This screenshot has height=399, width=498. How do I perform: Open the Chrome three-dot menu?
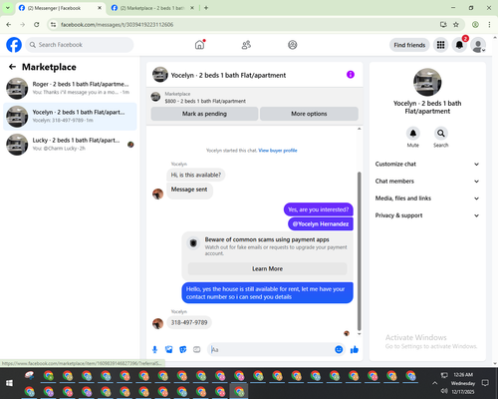coord(489,25)
